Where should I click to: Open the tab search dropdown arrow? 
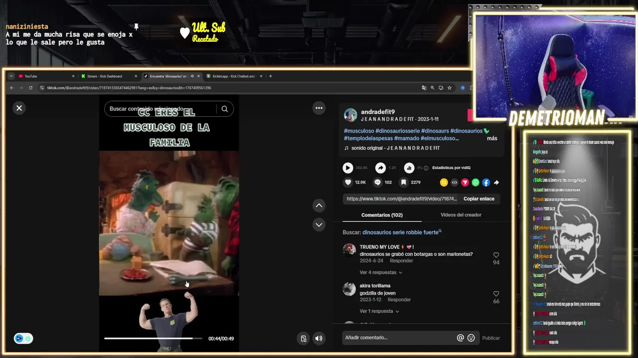11,76
